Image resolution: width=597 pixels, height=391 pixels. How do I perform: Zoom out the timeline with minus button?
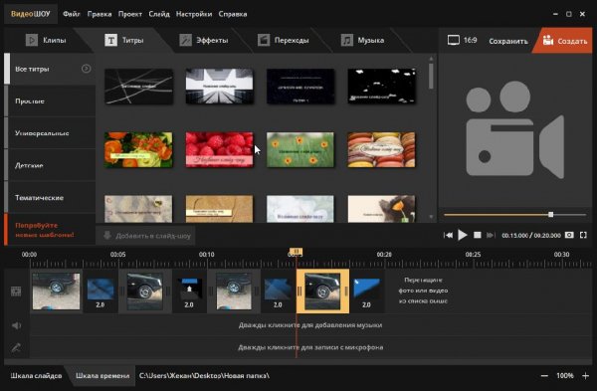(x=544, y=376)
